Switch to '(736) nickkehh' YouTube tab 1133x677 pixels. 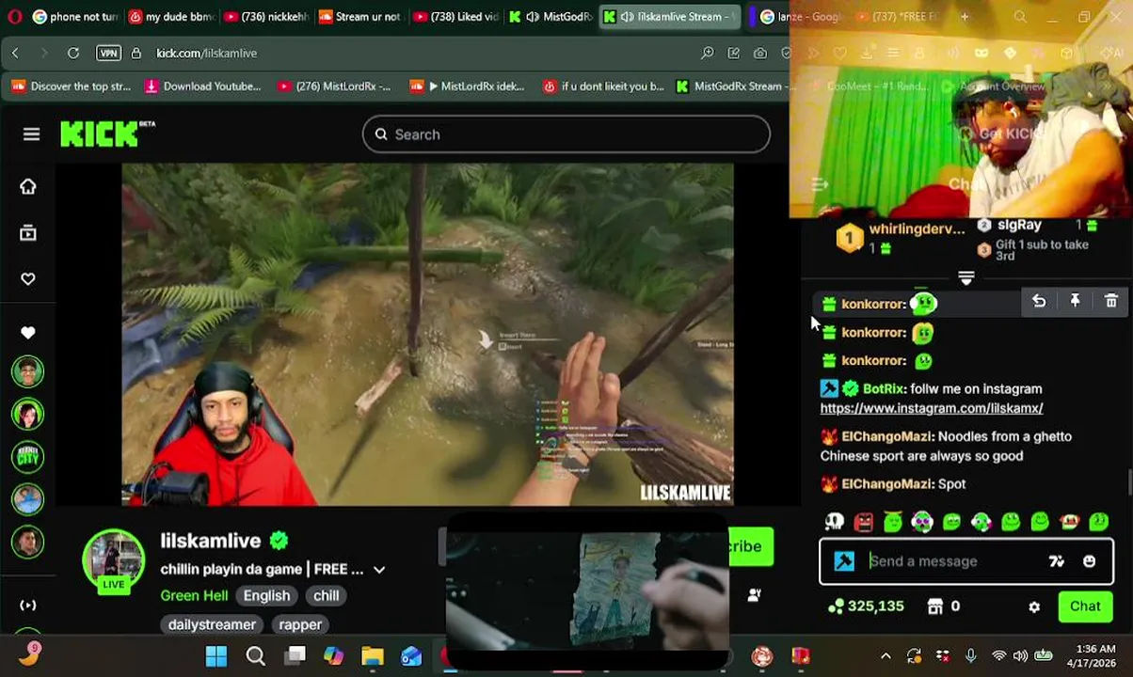265,17
